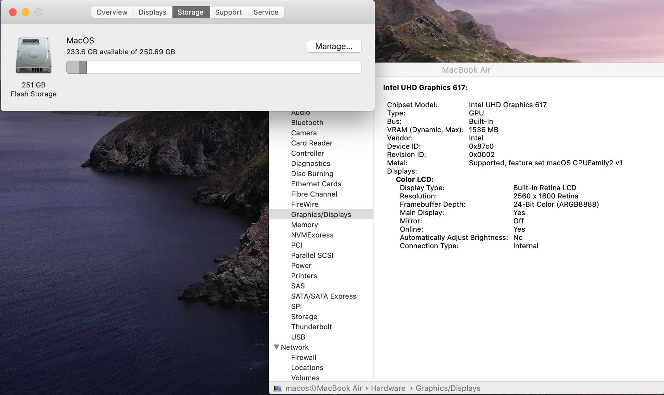Screen dimensions: 664x395
Task: Select Power in the sidebar list
Action: coord(301,266)
